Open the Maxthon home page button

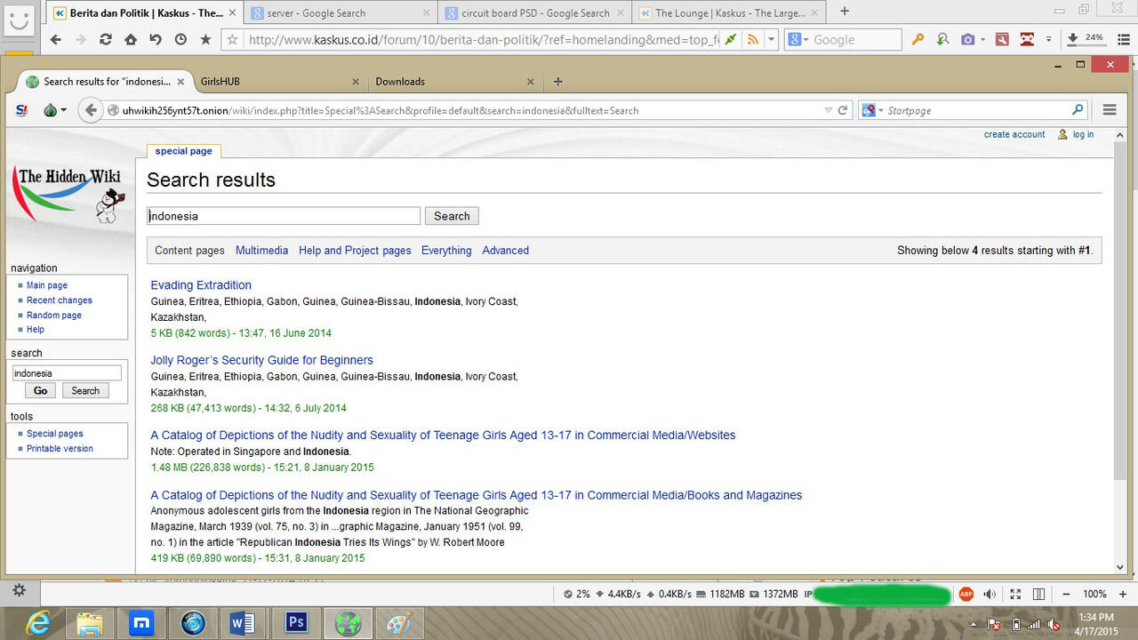click(x=131, y=40)
